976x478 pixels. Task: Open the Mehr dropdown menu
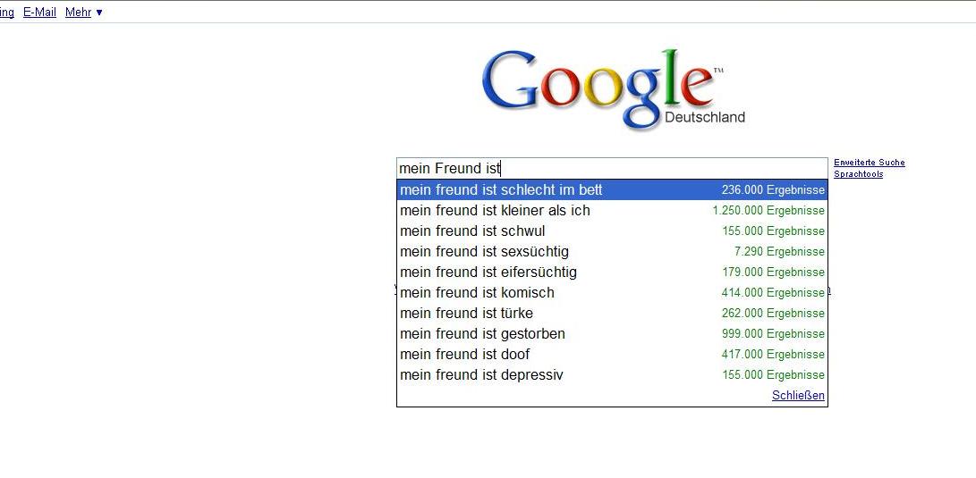[83, 13]
